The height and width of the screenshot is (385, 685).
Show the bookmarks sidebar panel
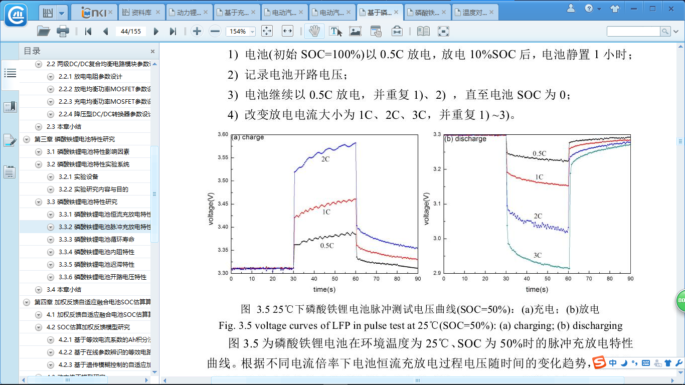click(10, 107)
